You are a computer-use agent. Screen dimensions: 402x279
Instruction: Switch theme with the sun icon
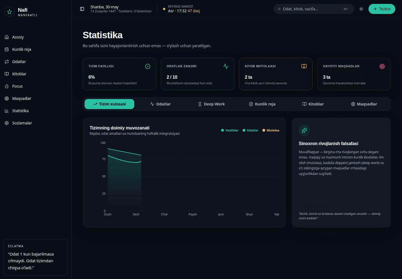361,9
